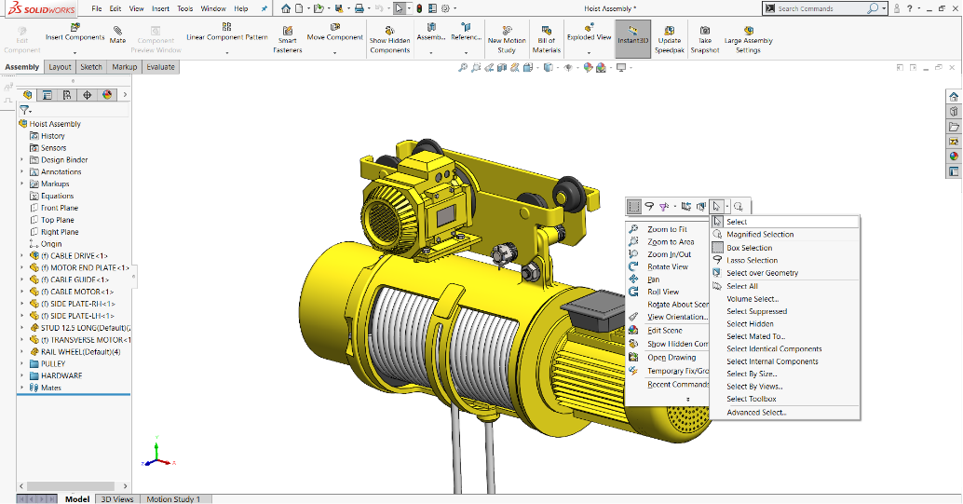Expand the Mates folder in the tree
Viewport: 963px width, 504px height.
22,388
